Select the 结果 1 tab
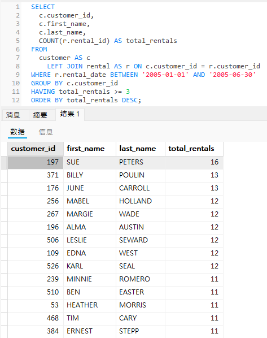Screen dimensions: 267x338 point(70,114)
